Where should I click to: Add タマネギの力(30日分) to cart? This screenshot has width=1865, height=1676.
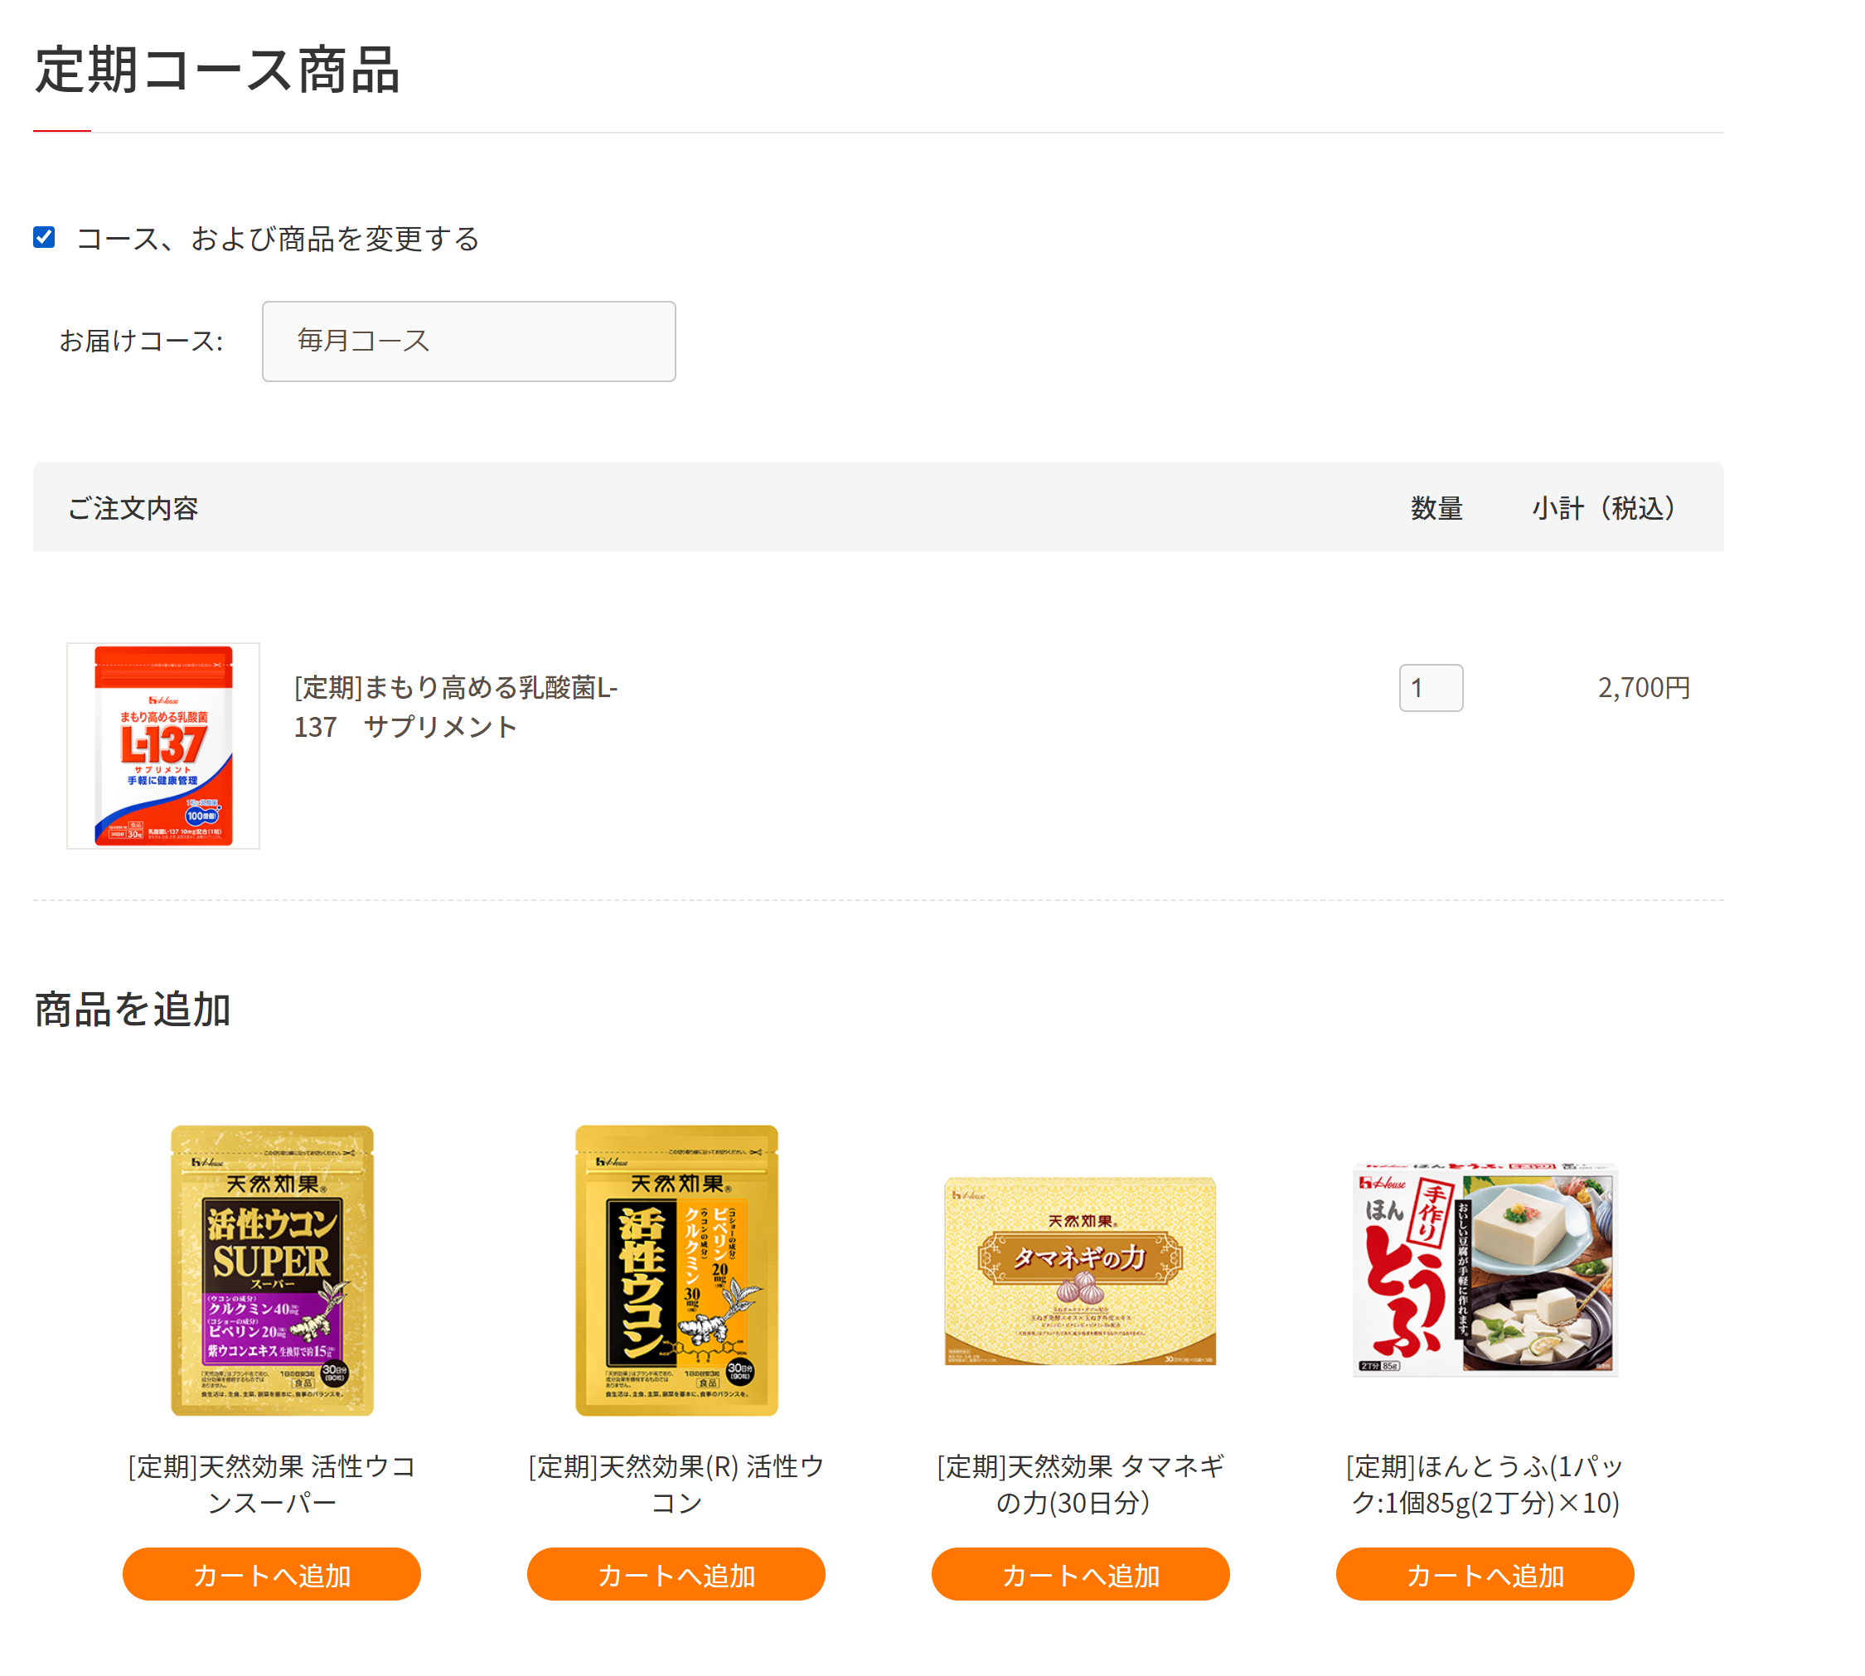tap(1080, 1575)
